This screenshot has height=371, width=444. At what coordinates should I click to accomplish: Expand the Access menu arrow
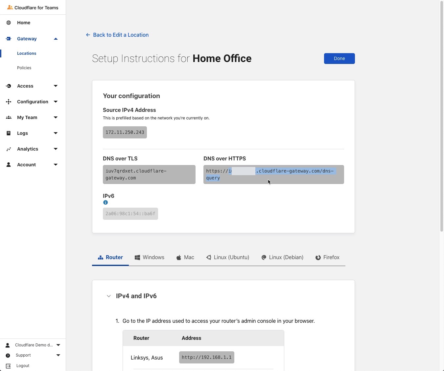click(x=56, y=86)
